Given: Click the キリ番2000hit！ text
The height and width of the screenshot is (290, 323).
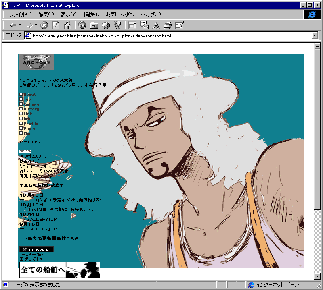Looking at the screenshot, I should pos(34,156).
